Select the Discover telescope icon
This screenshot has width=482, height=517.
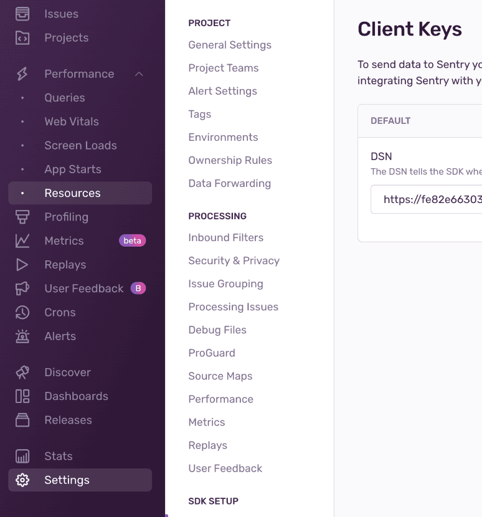(x=22, y=372)
